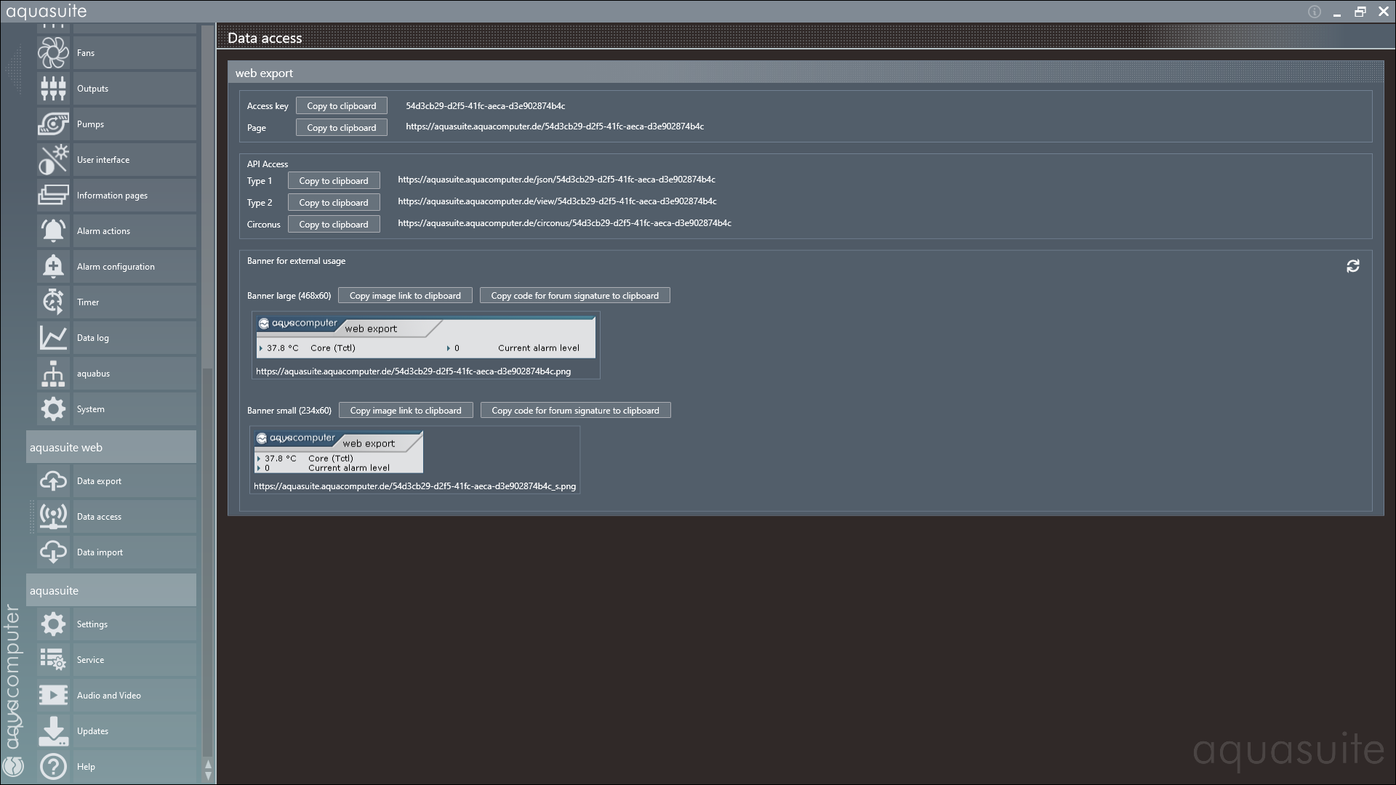Copy small banner forum signature code
This screenshot has height=785, width=1396.
tap(576, 411)
